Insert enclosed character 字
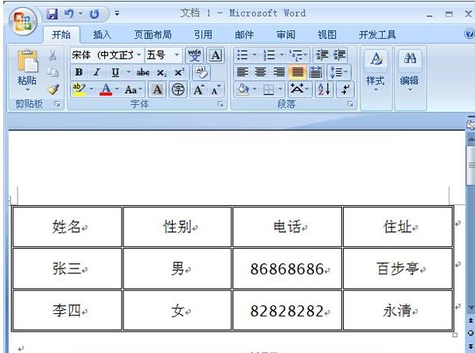475x353 pixels. point(177,90)
